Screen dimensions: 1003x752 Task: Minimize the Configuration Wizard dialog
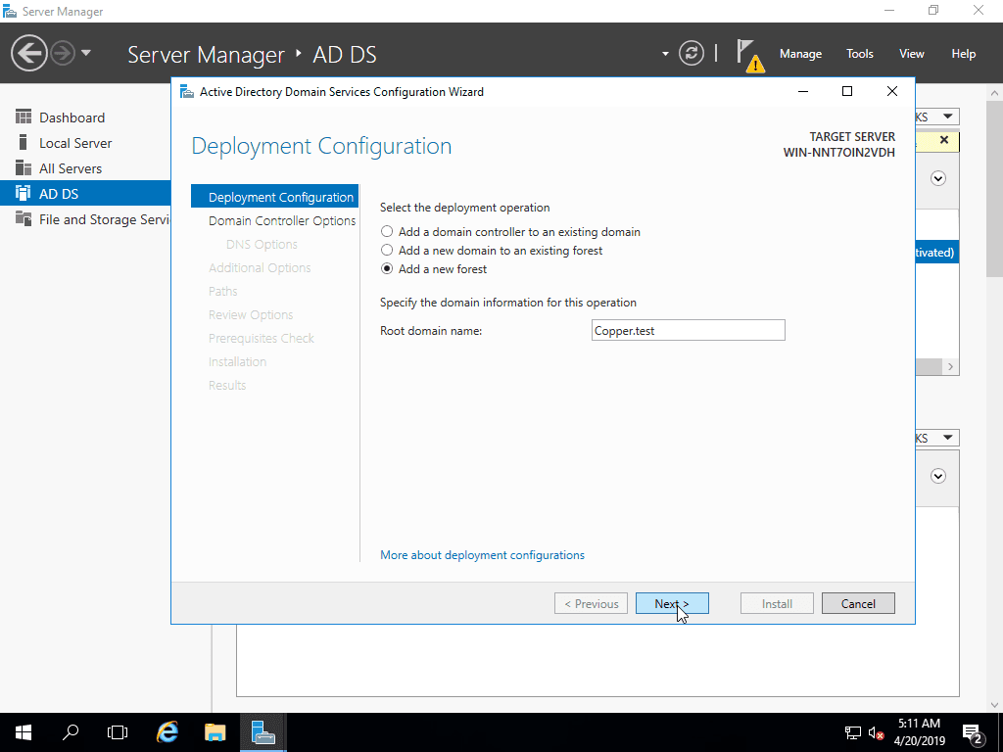[803, 91]
